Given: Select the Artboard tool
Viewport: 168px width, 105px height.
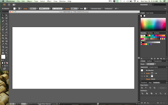Looking at the screenshot, I should 3,50.
